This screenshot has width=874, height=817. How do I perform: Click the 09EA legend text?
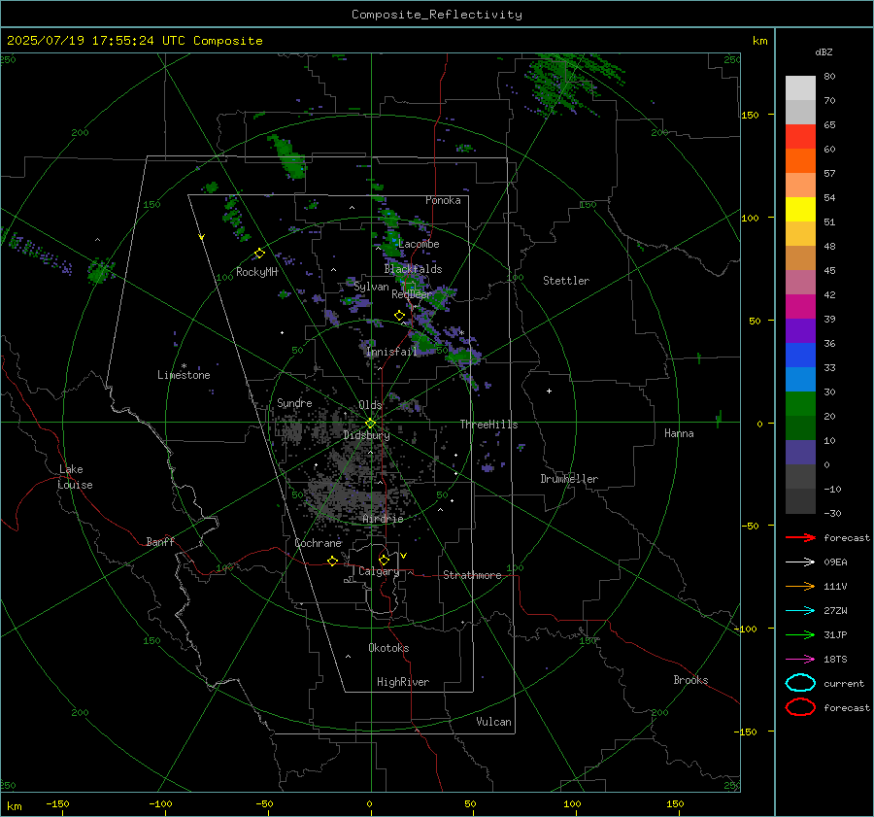click(835, 562)
